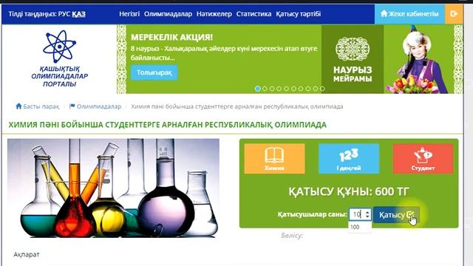Click the Бөлісу: label

click(x=292, y=236)
